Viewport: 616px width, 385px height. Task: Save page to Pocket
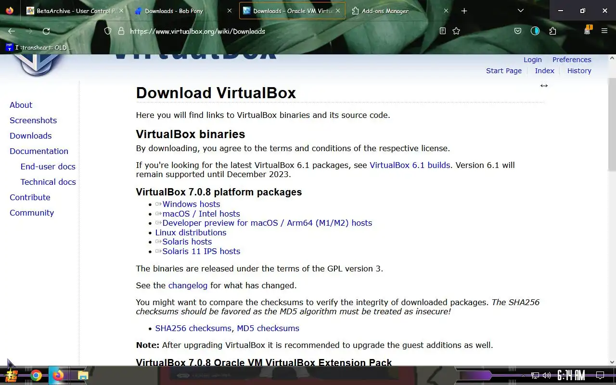pyautogui.click(x=518, y=31)
